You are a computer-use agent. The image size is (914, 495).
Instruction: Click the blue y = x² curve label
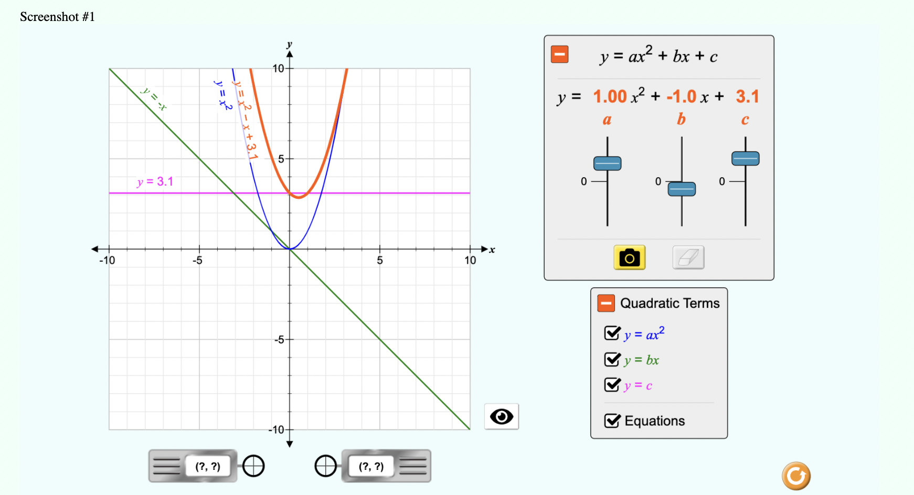click(223, 95)
